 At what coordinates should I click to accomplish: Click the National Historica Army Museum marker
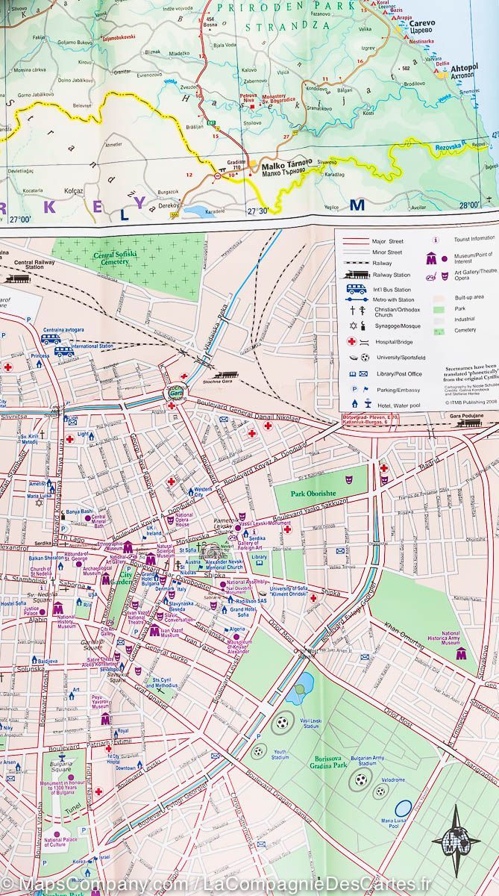pyautogui.click(x=462, y=655)
